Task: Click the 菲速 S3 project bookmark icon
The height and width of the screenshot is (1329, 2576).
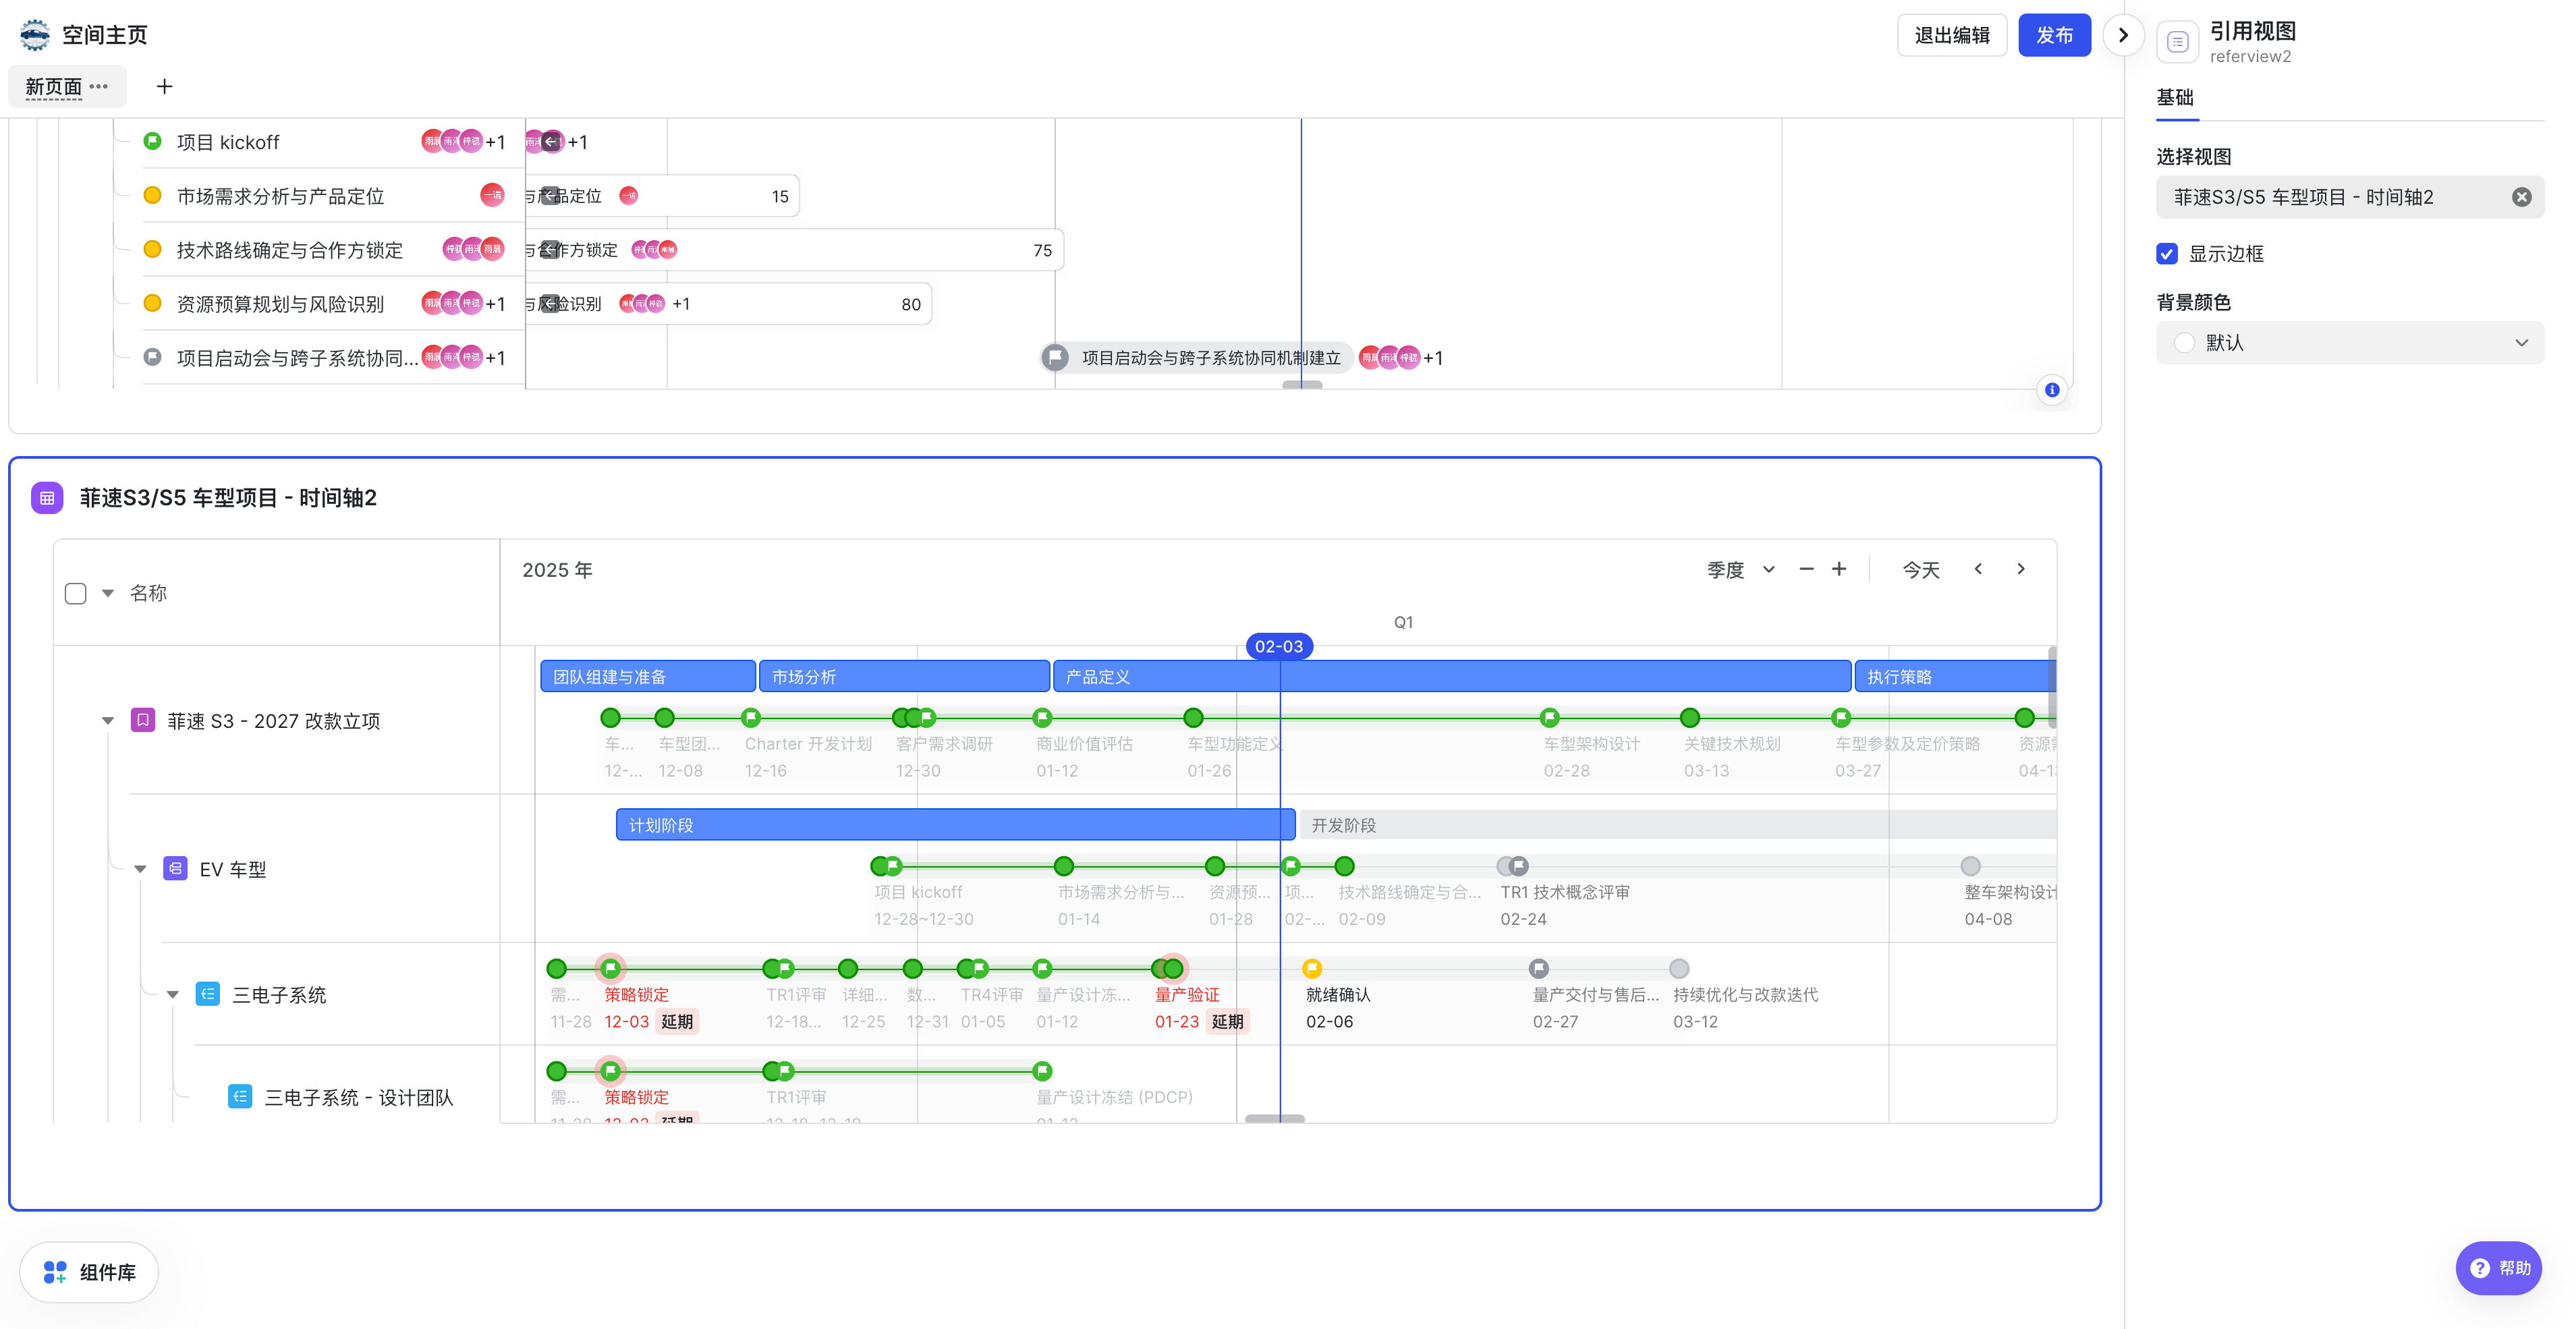Action: point(143,720)
